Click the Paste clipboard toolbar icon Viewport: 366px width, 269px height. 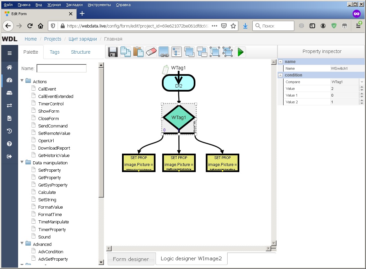[x=138, y=52]
